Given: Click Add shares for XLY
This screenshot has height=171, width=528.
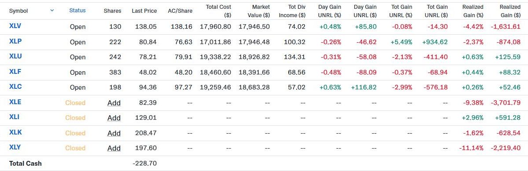Looking at the screenshot, I should [x=114, y=148].
